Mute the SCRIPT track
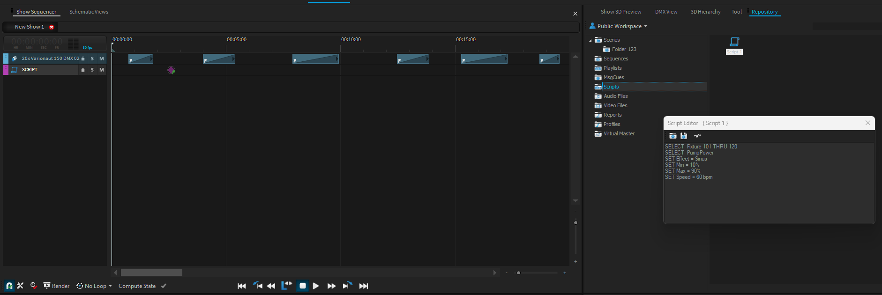 coord(102,70)
